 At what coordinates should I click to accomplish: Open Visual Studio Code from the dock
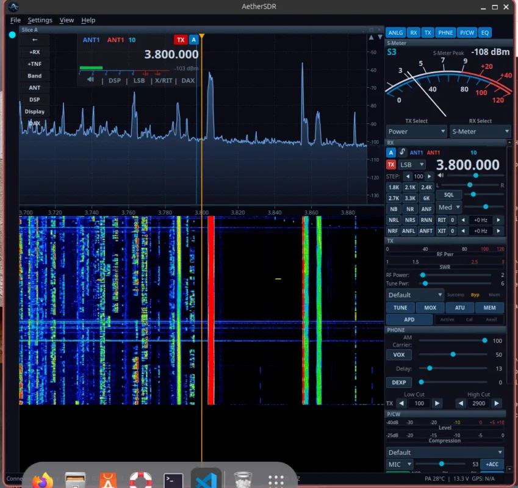coord(206,479)
